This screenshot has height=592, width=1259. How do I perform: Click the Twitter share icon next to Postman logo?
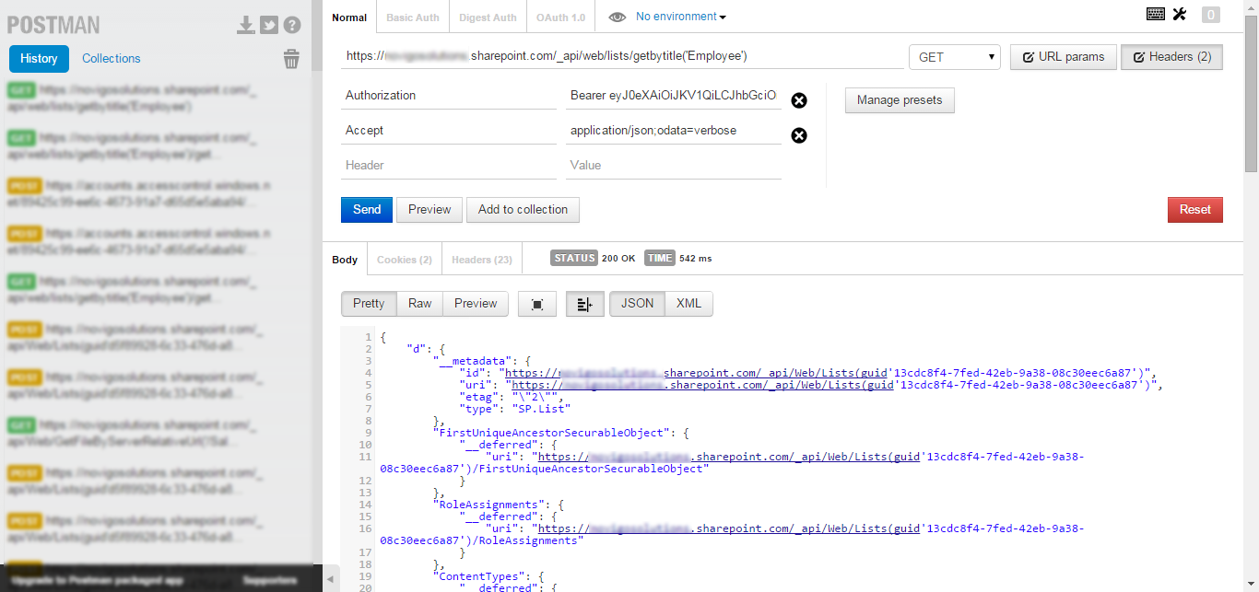click(x=268, y=25)
